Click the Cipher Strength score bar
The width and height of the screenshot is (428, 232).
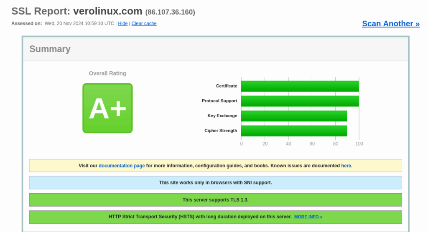pyautogui.click(x=294, y=131)
